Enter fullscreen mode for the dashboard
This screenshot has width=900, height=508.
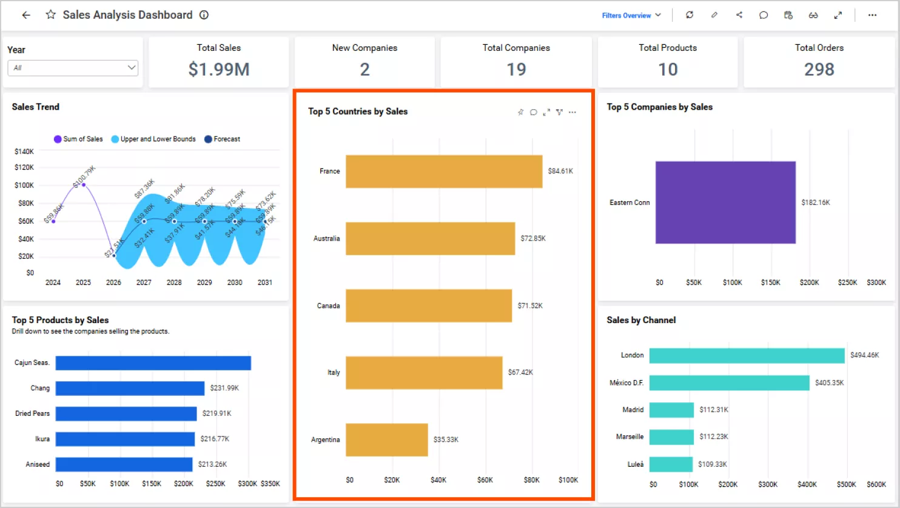point(838,15)
